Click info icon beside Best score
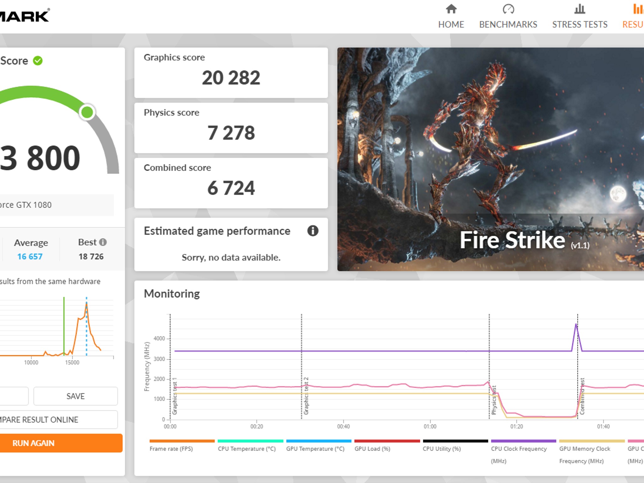This screenshot has width=644, height=483. [103, 242]
